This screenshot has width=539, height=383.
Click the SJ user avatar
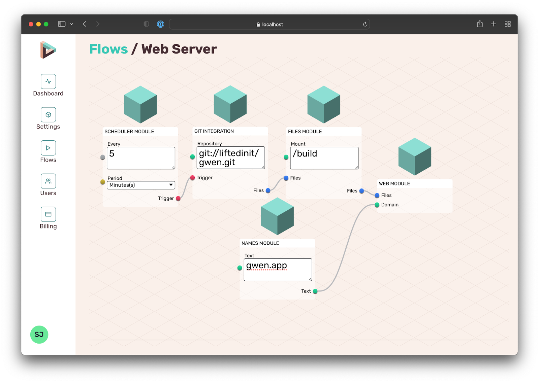coord(39,335)
